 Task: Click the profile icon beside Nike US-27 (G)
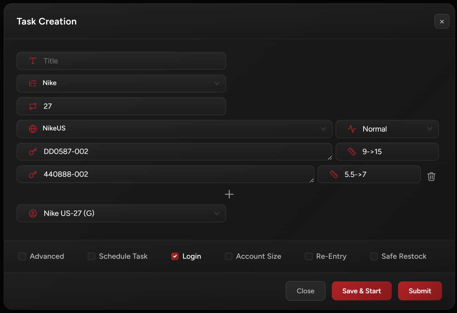pos(33,214)
